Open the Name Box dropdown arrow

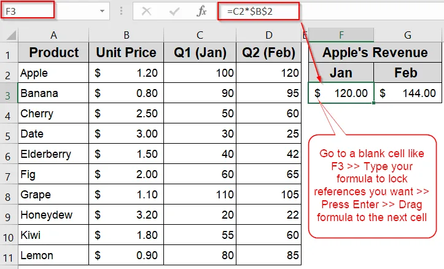point(102,11)
